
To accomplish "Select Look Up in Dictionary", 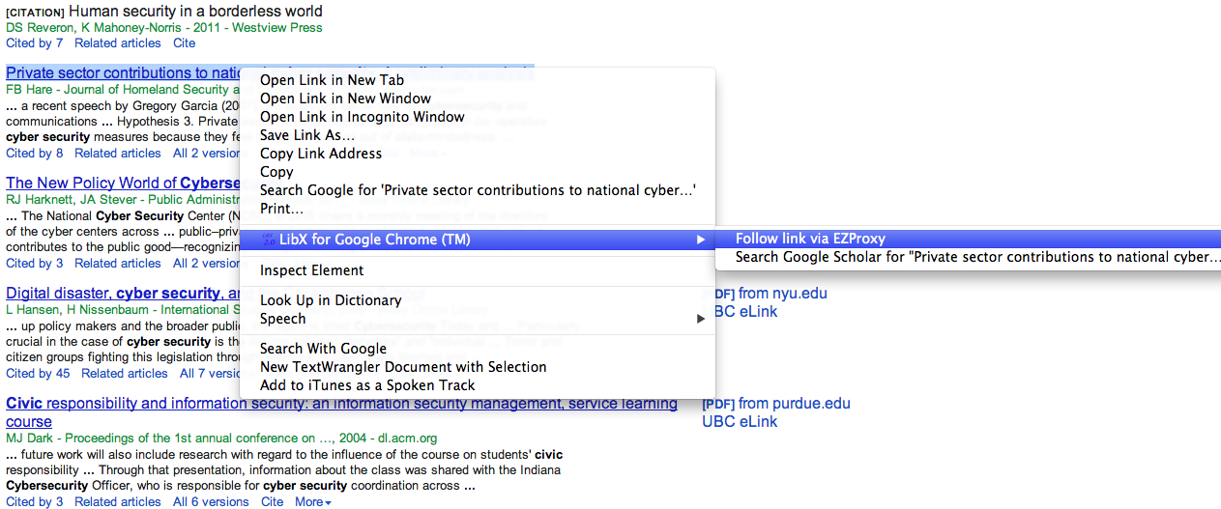I will 331,300.
